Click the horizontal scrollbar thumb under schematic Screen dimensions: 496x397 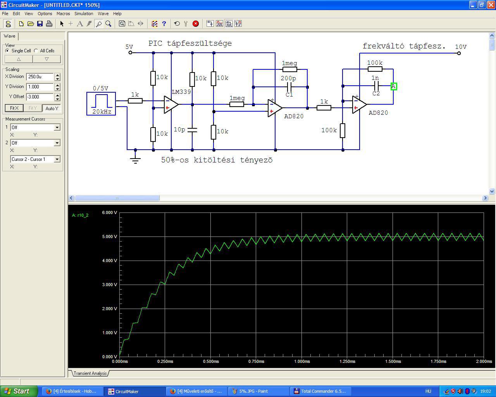pos(117,198)
